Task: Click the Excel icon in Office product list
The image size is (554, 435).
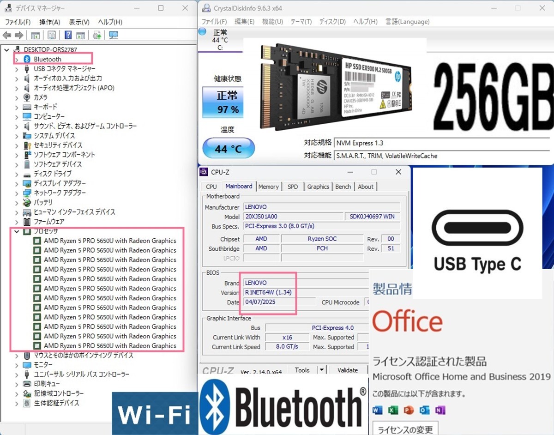Action: [x=393, y=410]
